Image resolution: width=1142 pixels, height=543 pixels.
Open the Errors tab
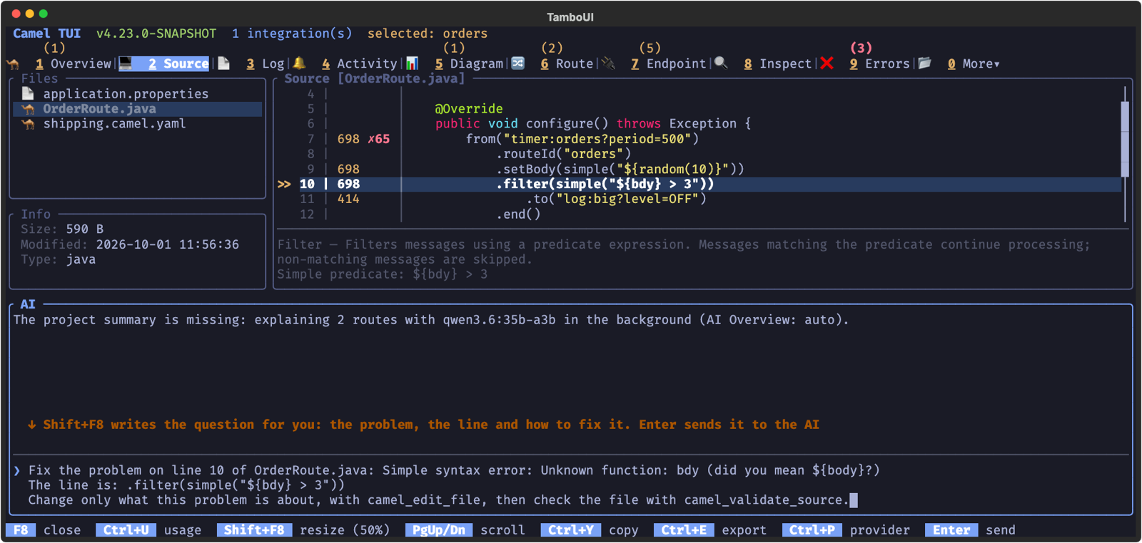click(879, 63)
